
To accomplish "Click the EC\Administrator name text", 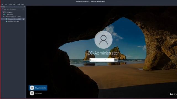I will click(103, 53).
